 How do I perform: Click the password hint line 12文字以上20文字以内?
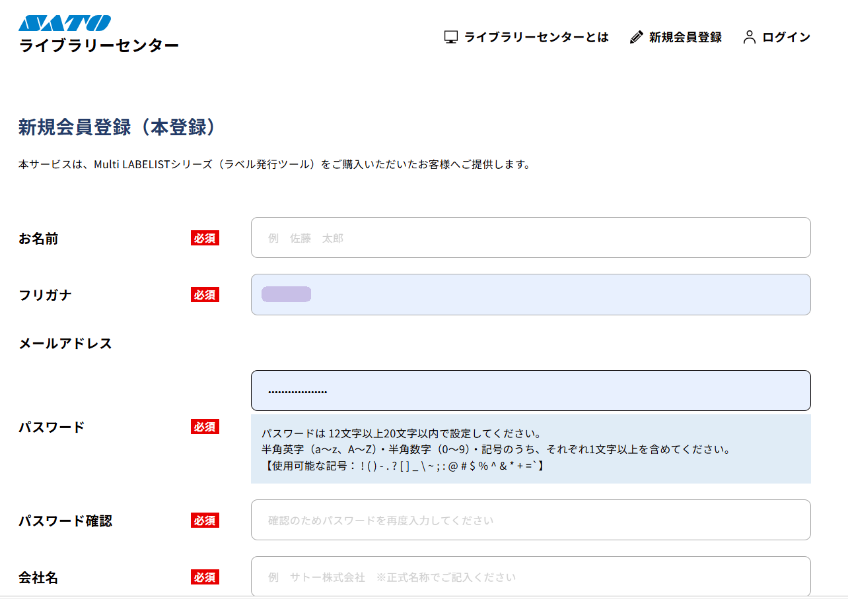(402, 433)
